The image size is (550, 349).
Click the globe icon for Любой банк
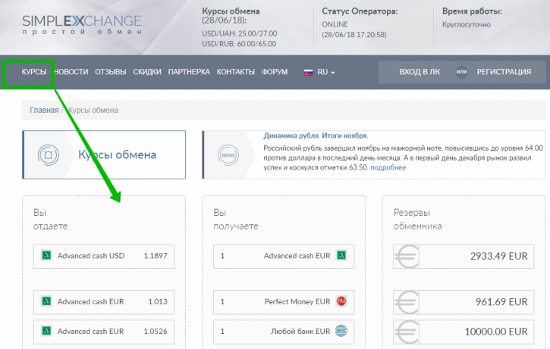(341, 331)
